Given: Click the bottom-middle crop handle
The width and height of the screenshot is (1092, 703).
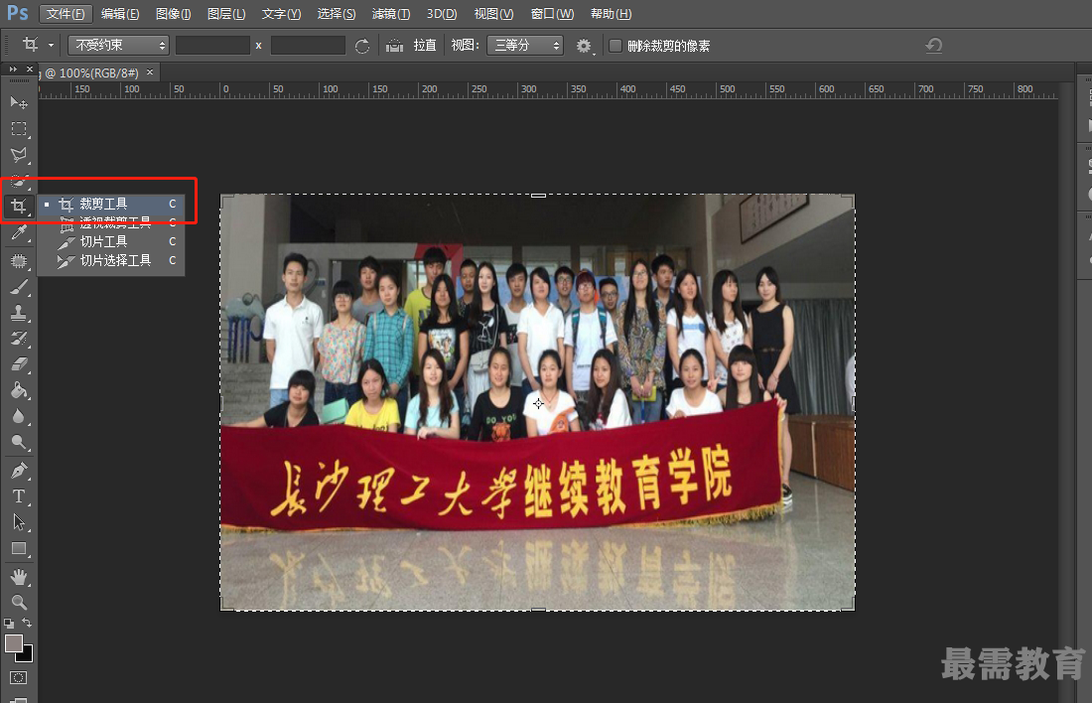Looking at the screenshot, I should coord(538,610).
